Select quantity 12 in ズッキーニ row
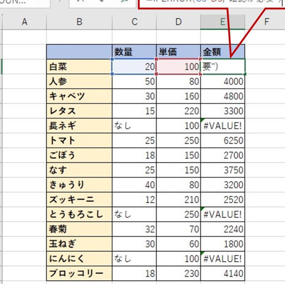 coord(134,199)
